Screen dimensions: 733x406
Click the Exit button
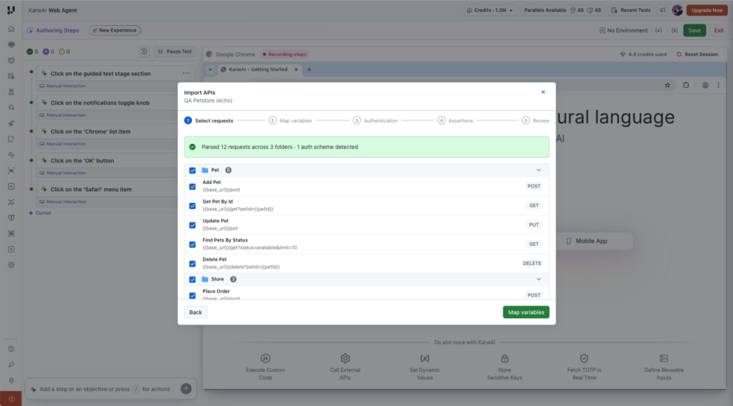click(718, 30)
